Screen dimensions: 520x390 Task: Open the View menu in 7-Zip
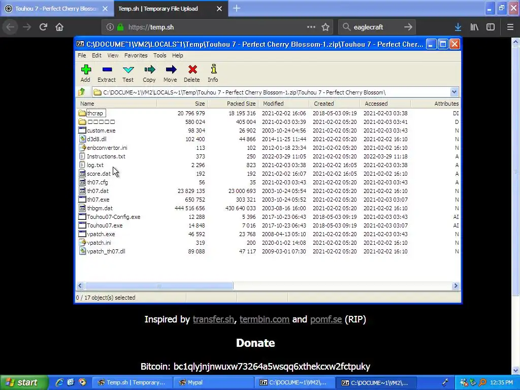[x=113, y=55]
